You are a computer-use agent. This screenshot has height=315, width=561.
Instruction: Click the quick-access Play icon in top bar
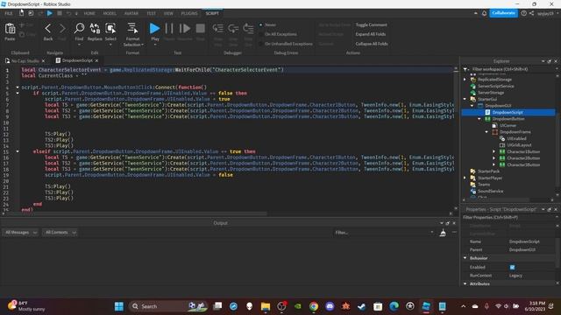coord(50,13)
